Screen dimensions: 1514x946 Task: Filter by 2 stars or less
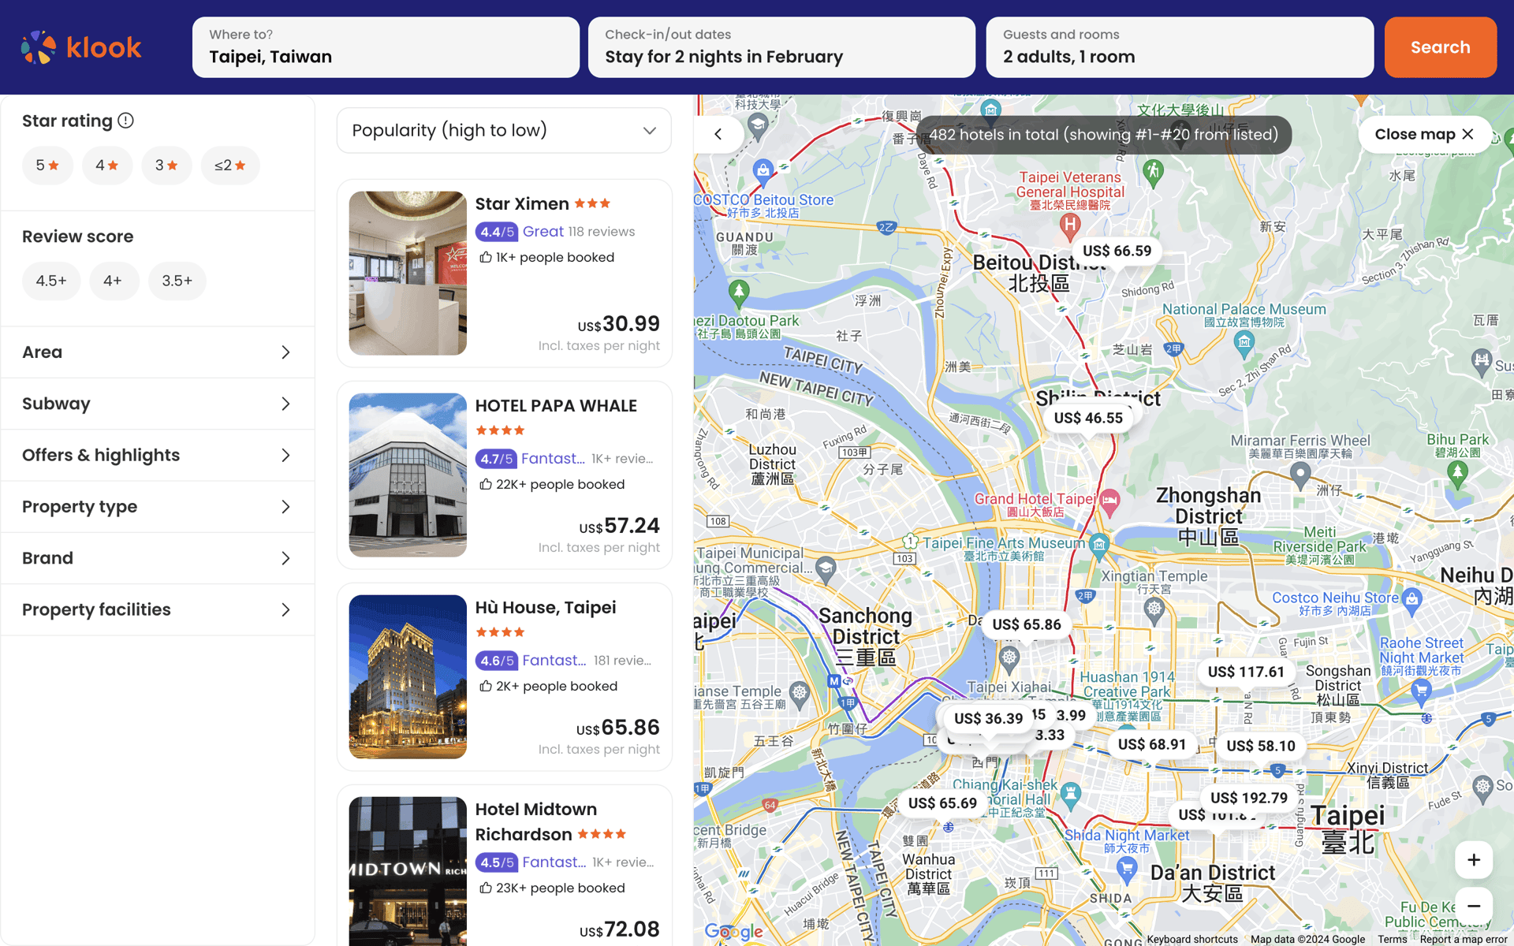pyautogui.click(x=230, y=166)
